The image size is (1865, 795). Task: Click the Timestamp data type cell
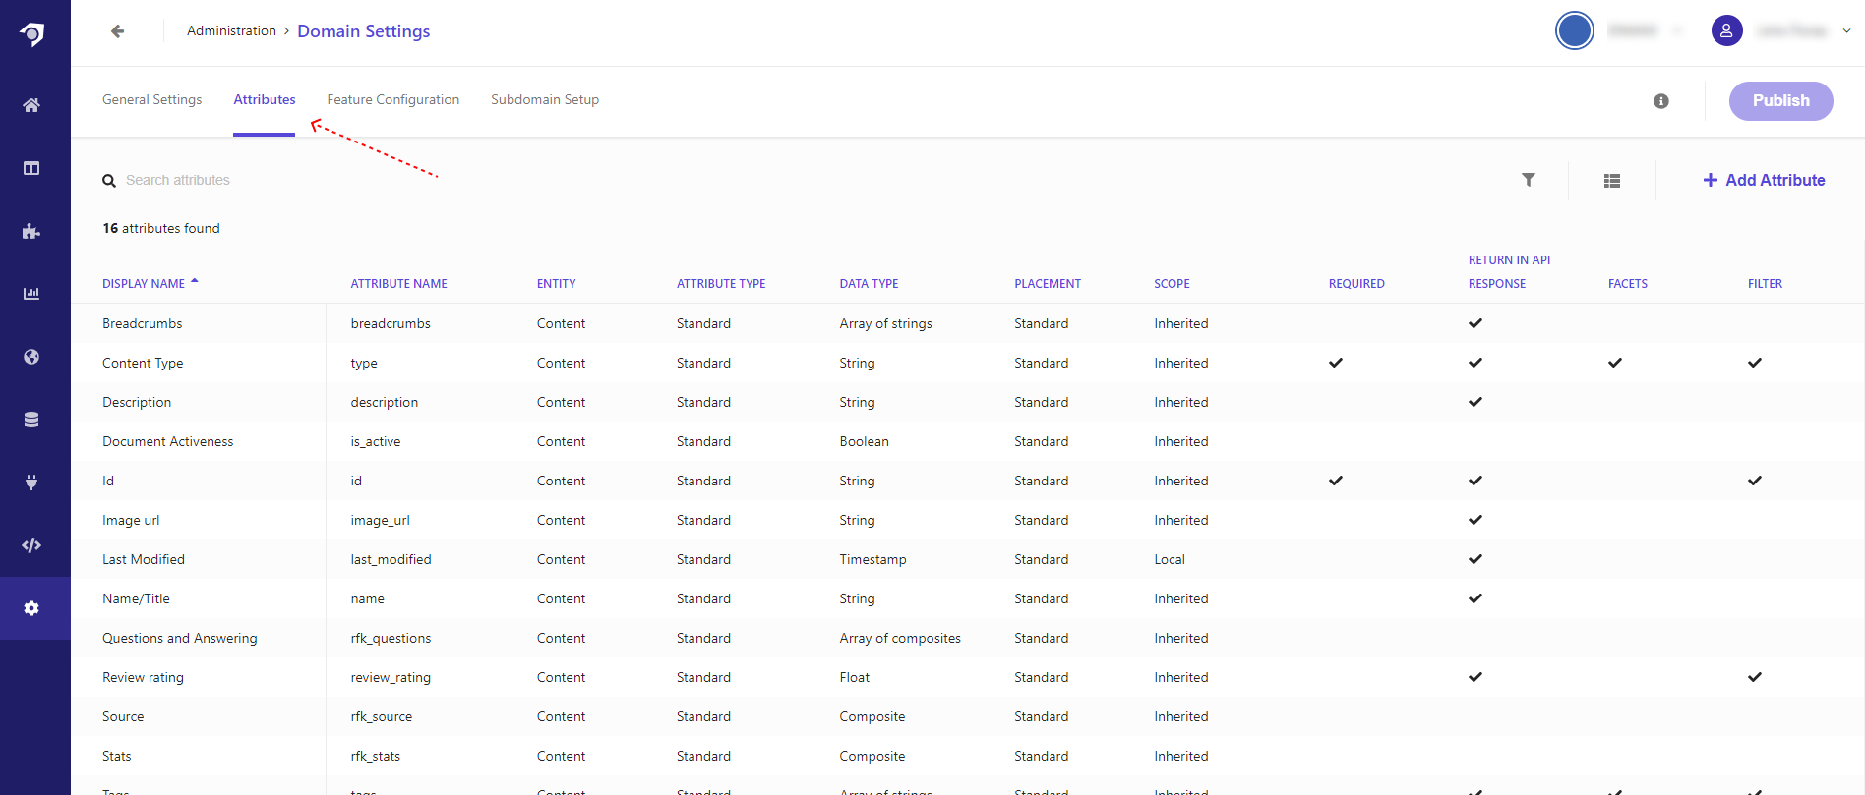pos(872,559)
